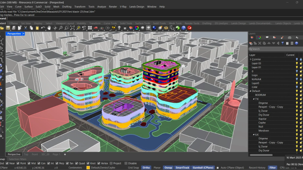Click the Command prompt input field
This screenshot has height=170, width=303.
click(x=155, y=19)
